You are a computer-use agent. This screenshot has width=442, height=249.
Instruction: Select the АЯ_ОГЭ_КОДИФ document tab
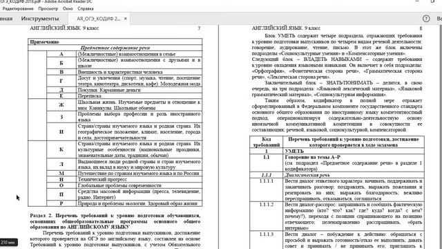coord(98,19)
